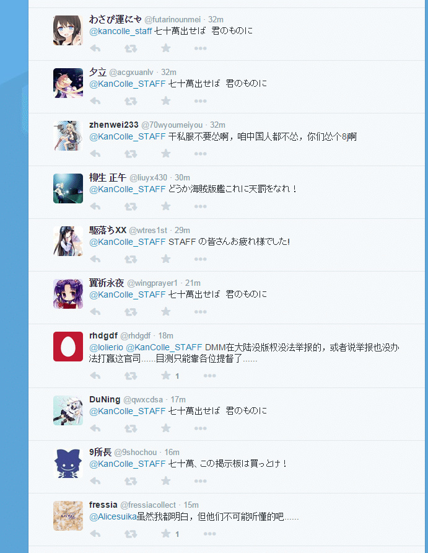Open more options on @liuyx430's tweet

pos(201,206)
